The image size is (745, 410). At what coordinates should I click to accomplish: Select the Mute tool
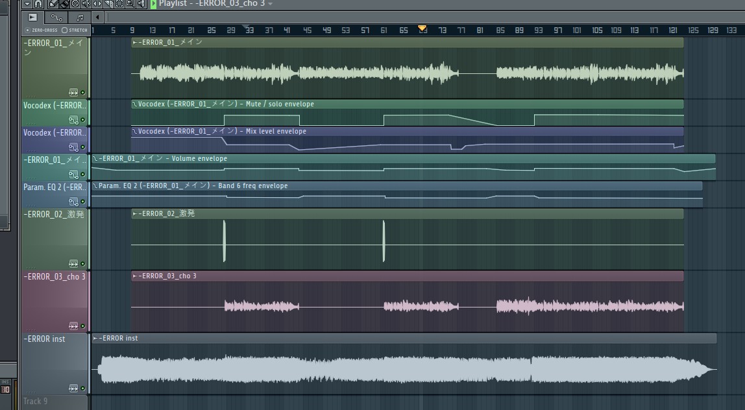pos(86,4)
